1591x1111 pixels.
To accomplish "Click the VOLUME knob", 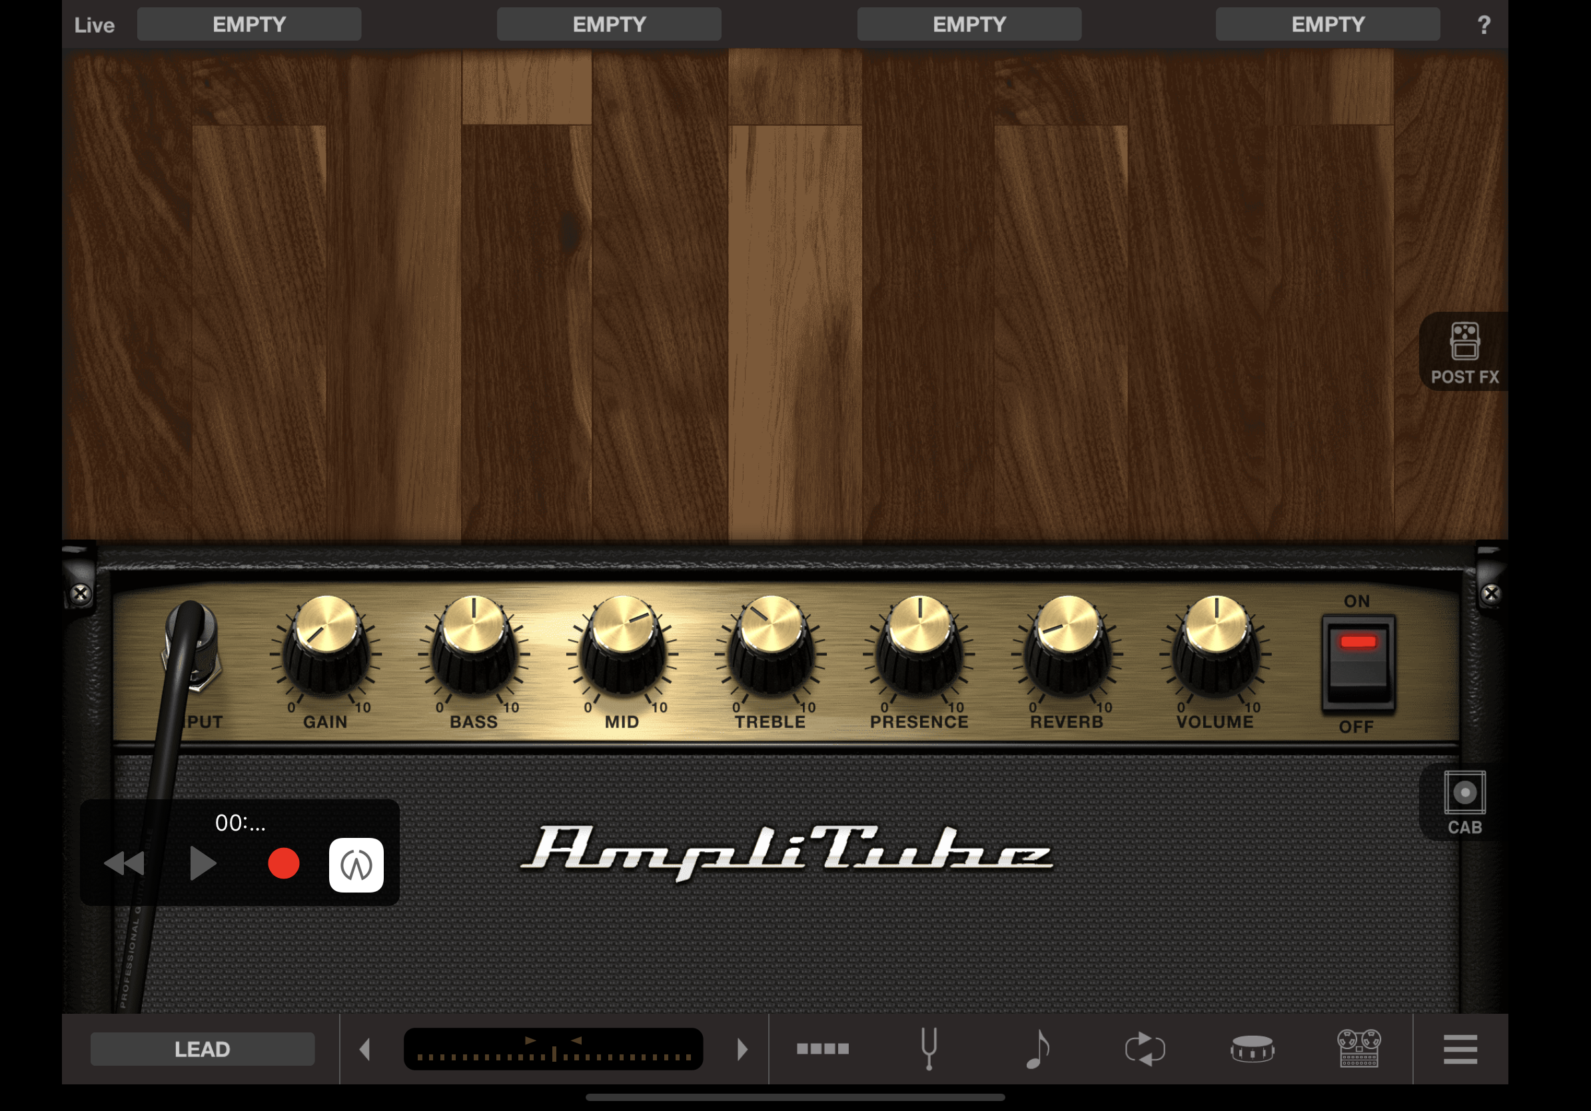I will point(1216,645).
